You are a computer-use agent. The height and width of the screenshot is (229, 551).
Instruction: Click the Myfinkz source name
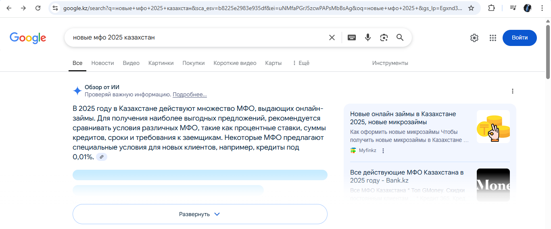pyautogui.click(x=367, y=150)
